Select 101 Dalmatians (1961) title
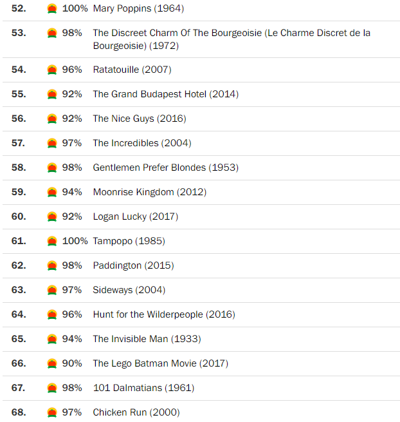This screenshot has height=422, width=400. click(143, 388)
